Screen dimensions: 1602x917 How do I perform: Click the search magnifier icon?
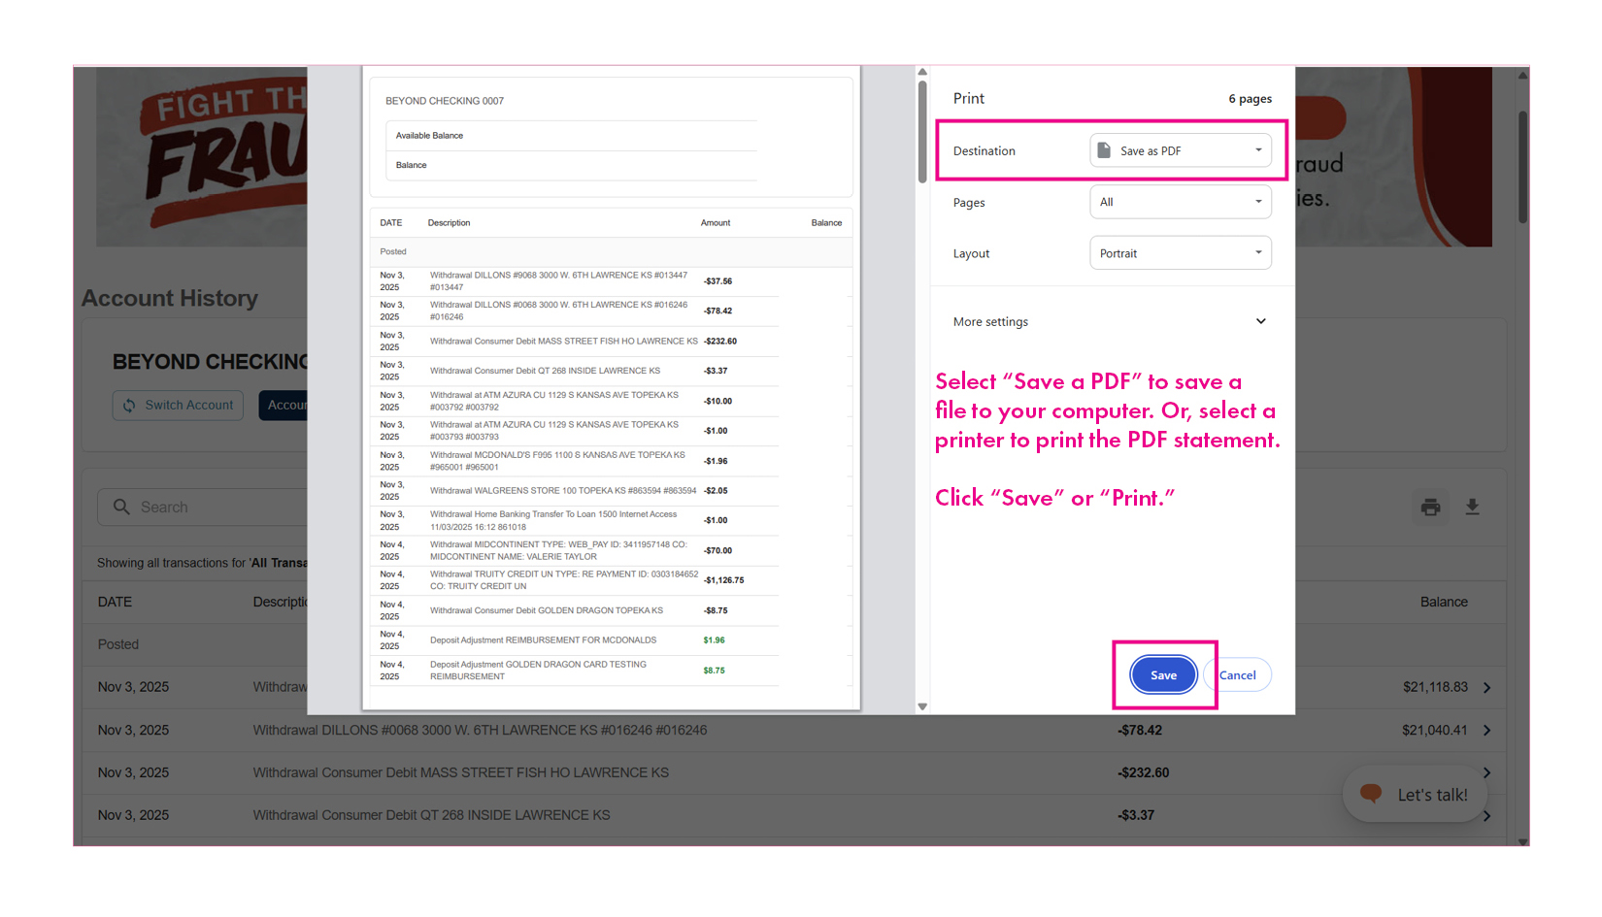click(x=121, y=507)
